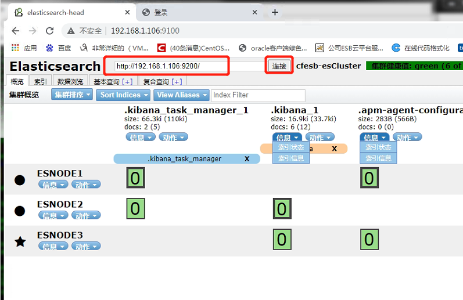Click ESNODE1 shard 0 of .kibana_task_manager_1

[135, 178]
